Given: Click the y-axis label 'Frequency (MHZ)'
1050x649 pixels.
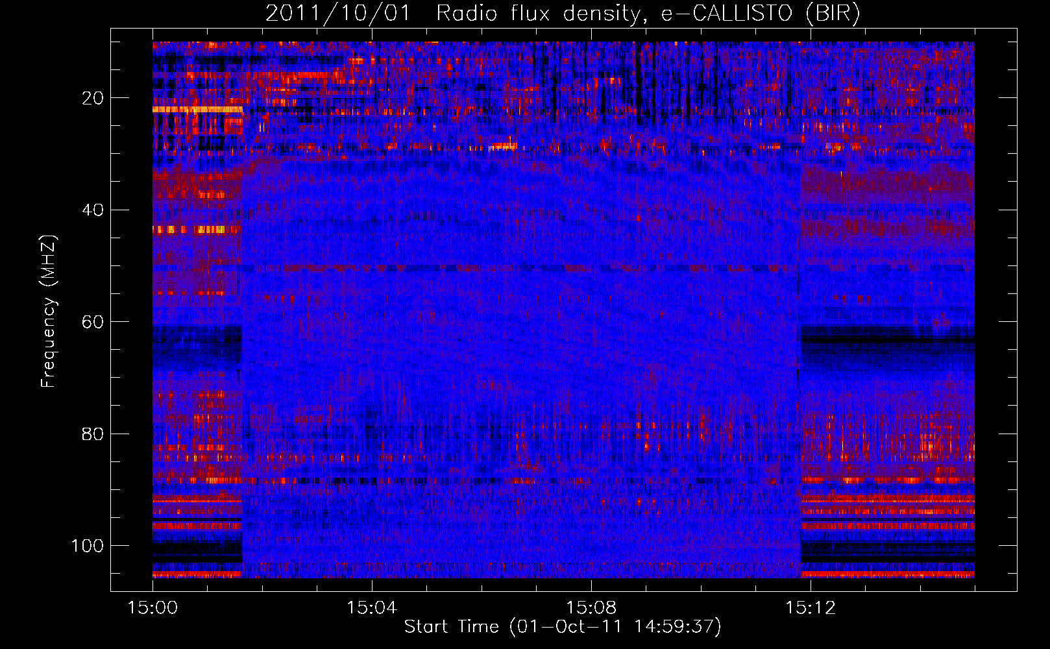Looking at the screenshot, I should pos(49,311).
